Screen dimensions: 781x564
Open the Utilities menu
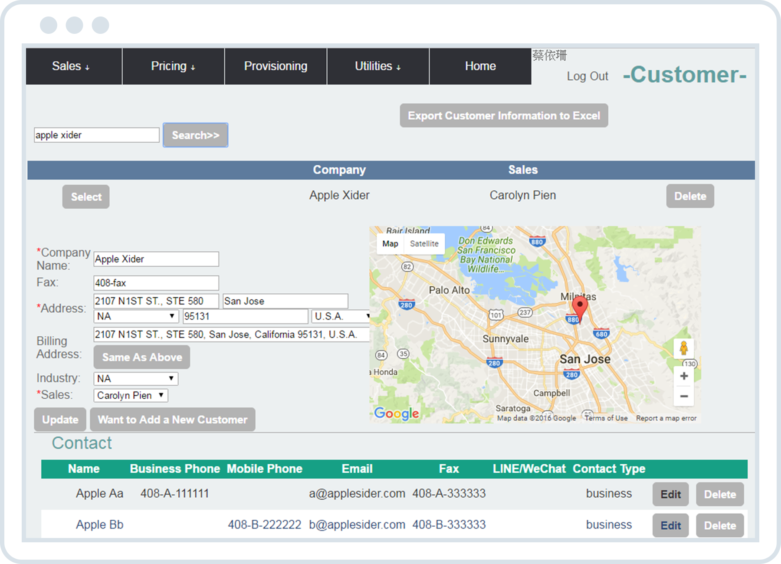[377, 66]
